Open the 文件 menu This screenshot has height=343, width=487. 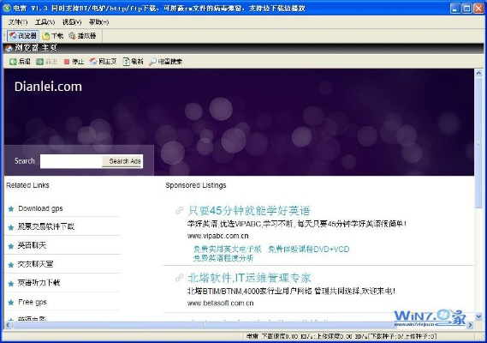pyautogui.click(x=18, y=22)
